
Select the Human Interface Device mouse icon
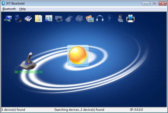pyautogui.click(x=69, y=19)
